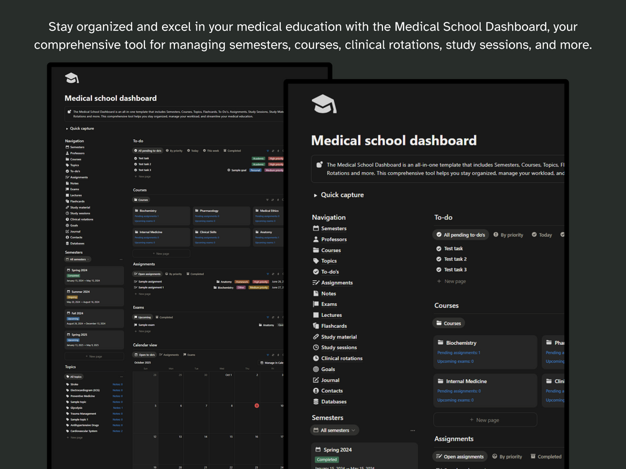Switch to Completed tab in front Assignments
The height and width of the screenshot is (469, 626).
coord(546,457)
